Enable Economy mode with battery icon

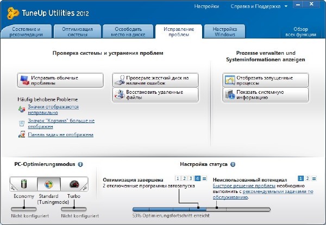point(24,184)
